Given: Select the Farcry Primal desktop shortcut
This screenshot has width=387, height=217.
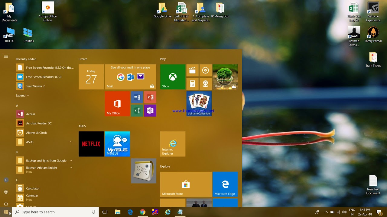Looking at the screenshot, I should tap(373, 35).
